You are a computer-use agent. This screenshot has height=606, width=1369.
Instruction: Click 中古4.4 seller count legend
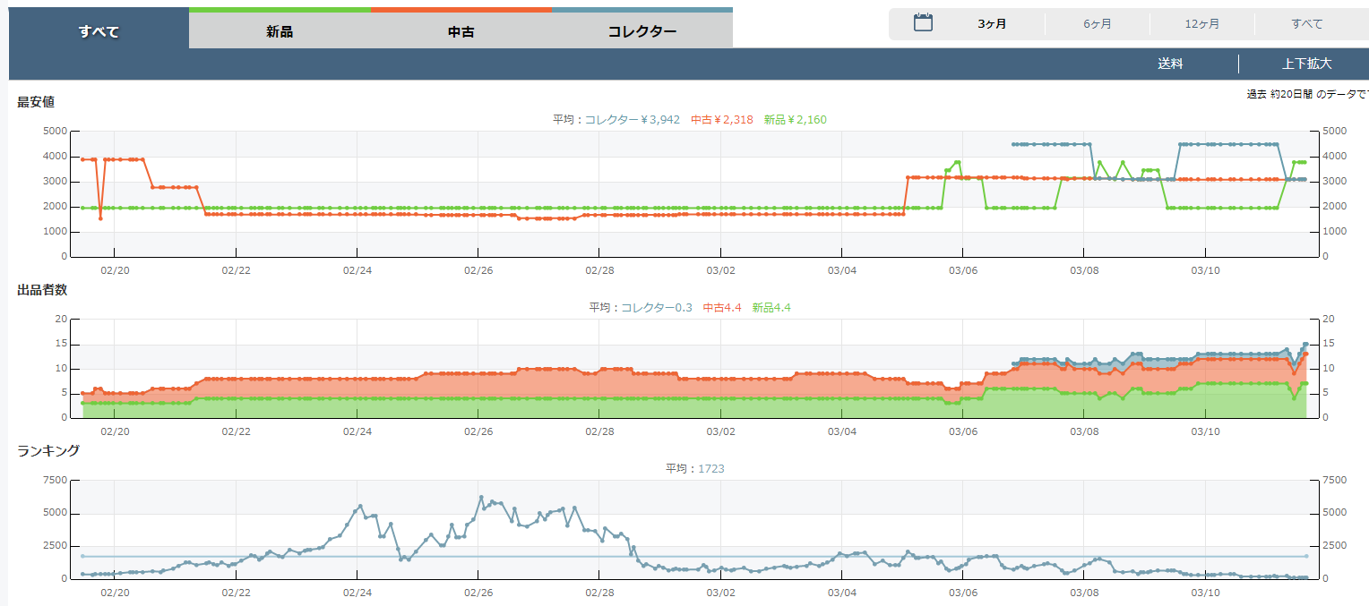point(721,307)
